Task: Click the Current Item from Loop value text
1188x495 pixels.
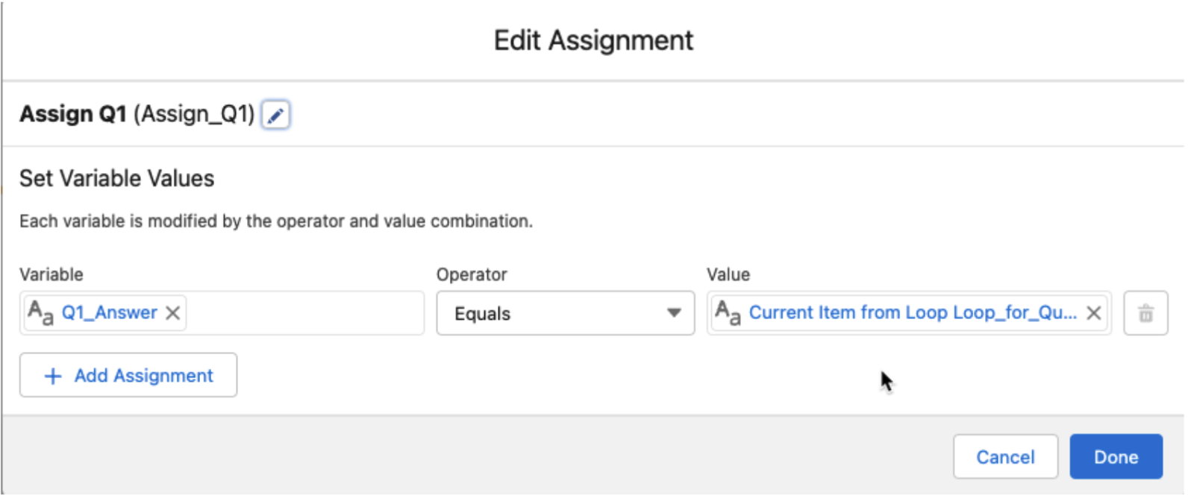Action: (x=913, y=312)
